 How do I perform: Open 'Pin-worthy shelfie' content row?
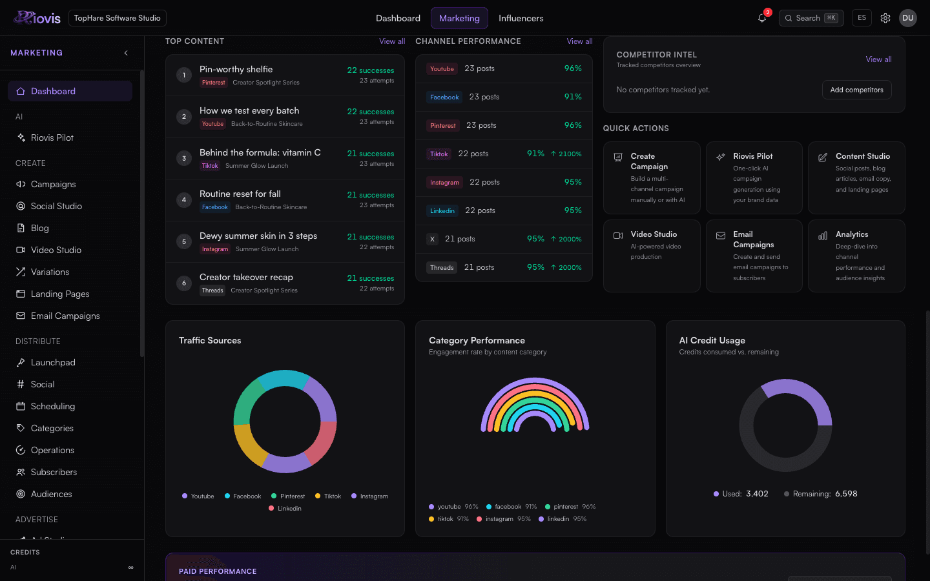(285, 76)
